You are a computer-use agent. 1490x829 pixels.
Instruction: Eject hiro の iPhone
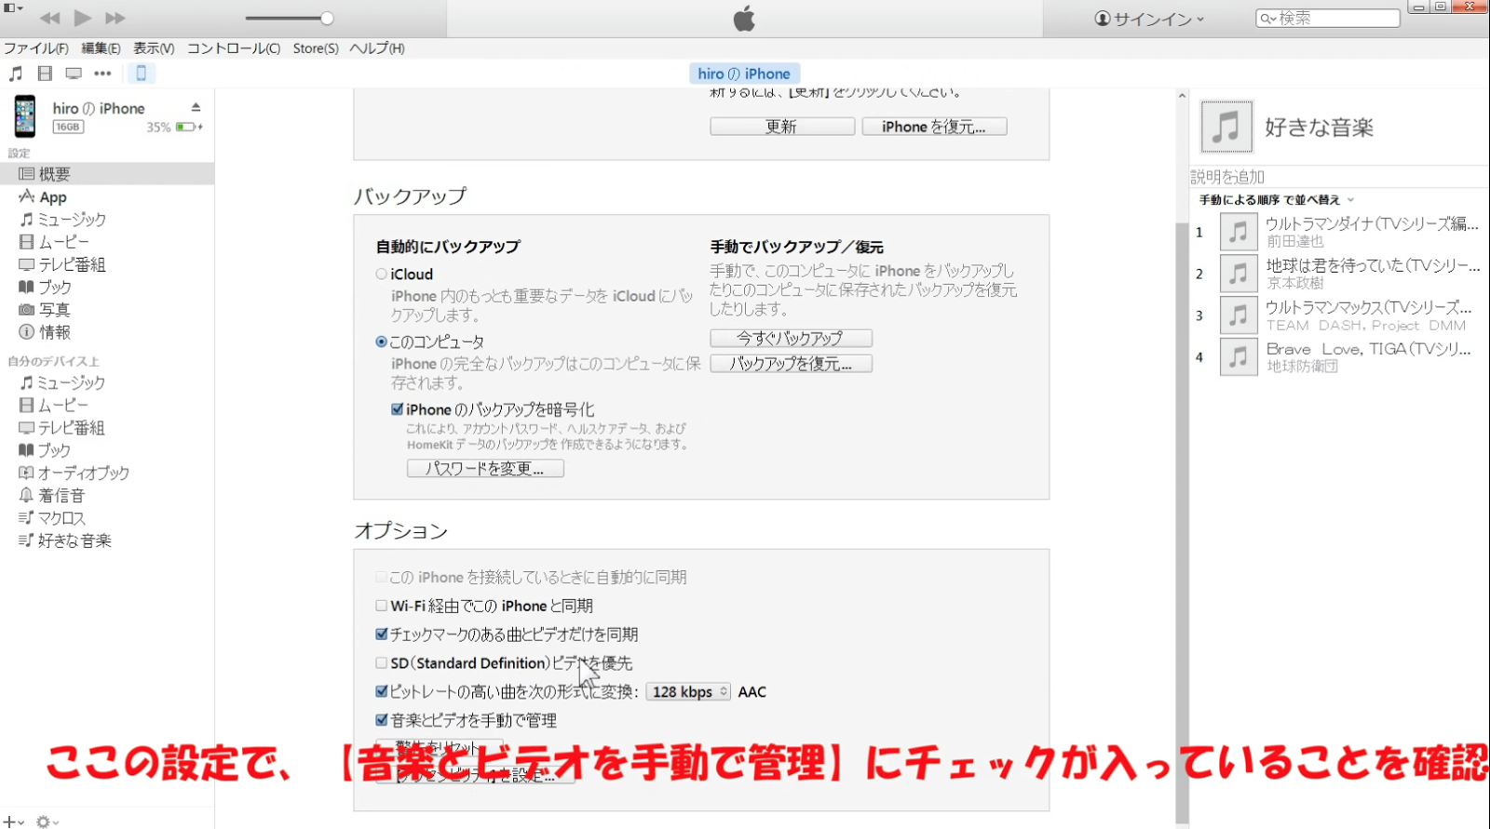coord(196,107)
